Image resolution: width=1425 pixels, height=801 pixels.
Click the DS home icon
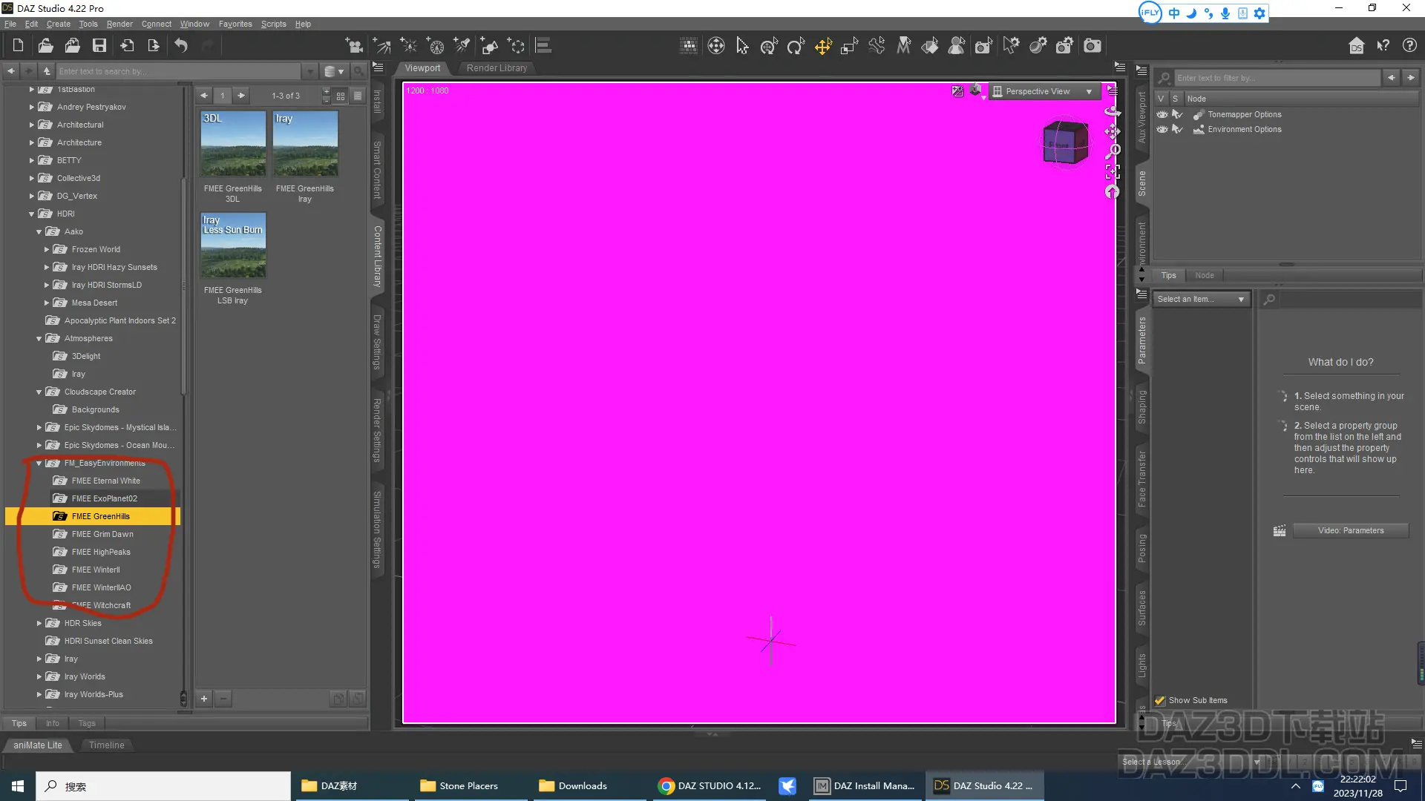coord(1357,46)
